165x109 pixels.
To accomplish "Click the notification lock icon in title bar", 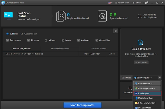I will tap(146, 3).
